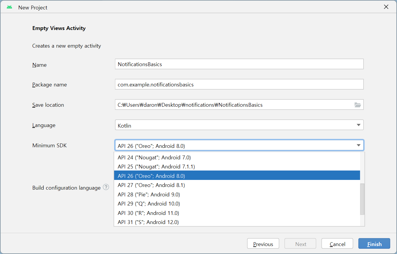This screenshot has height=254, width=397.
Task: Click the Save location label
Action: pyautogui.click(x=48, y=105)
